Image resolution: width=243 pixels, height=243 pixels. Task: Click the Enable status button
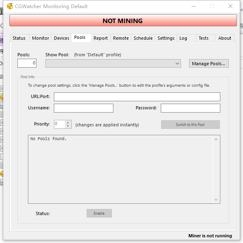[99, 213]
